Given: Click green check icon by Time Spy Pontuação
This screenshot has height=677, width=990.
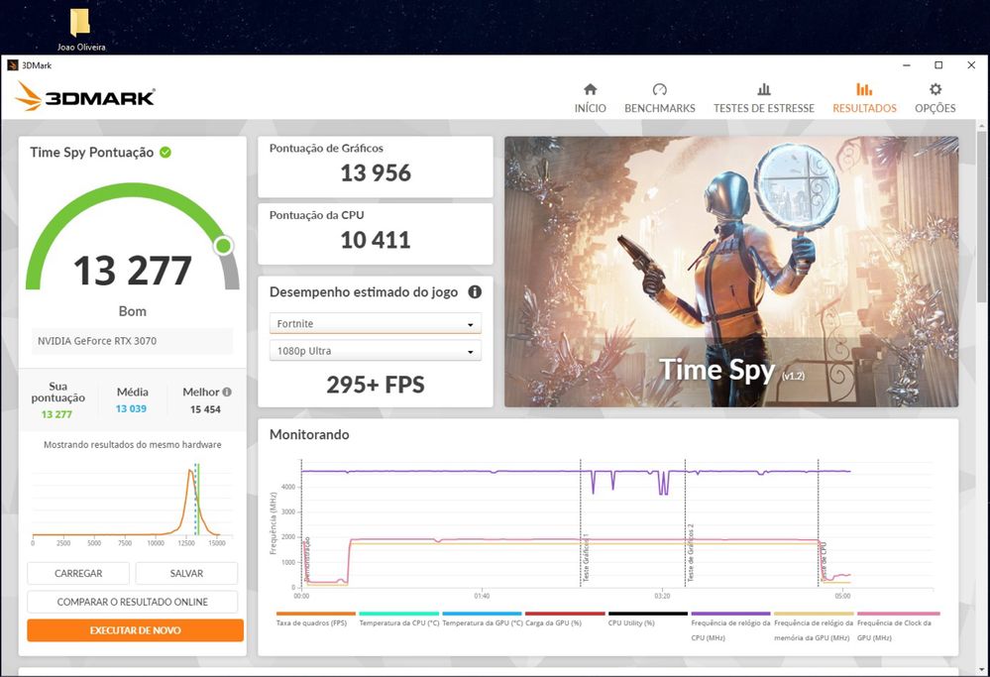Looking at the screenshot, I should 165,153.
